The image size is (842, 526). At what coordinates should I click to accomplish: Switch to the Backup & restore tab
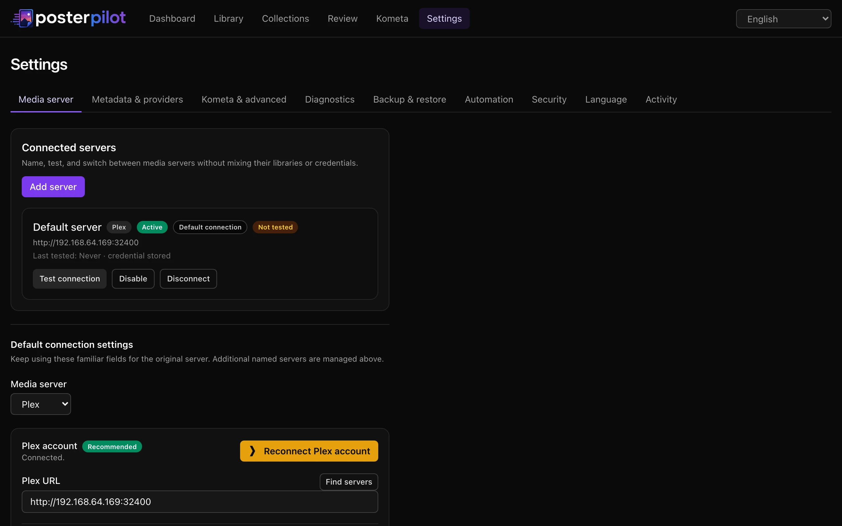point(409,100)
